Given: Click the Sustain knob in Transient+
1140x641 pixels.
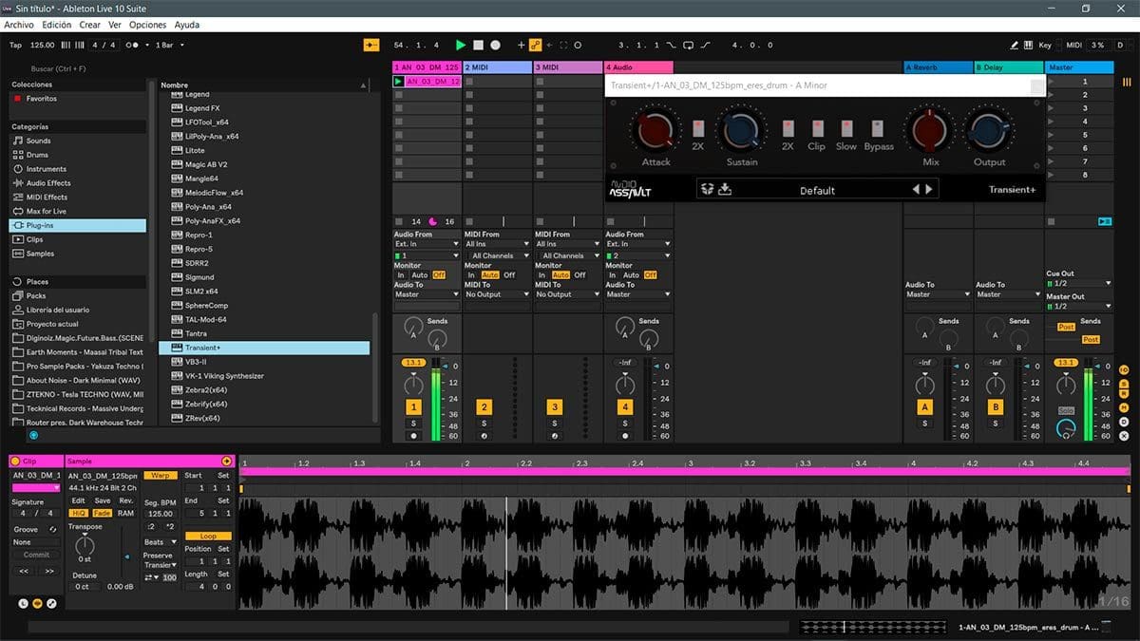Looking at the screenshot, I should click(x=742, y=130).
